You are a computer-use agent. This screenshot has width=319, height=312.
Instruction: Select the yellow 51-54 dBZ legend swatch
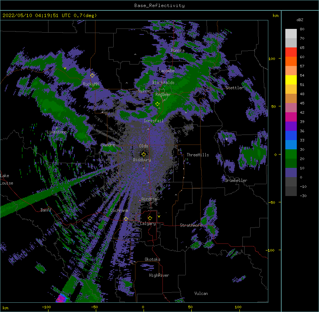pos(291,80)
